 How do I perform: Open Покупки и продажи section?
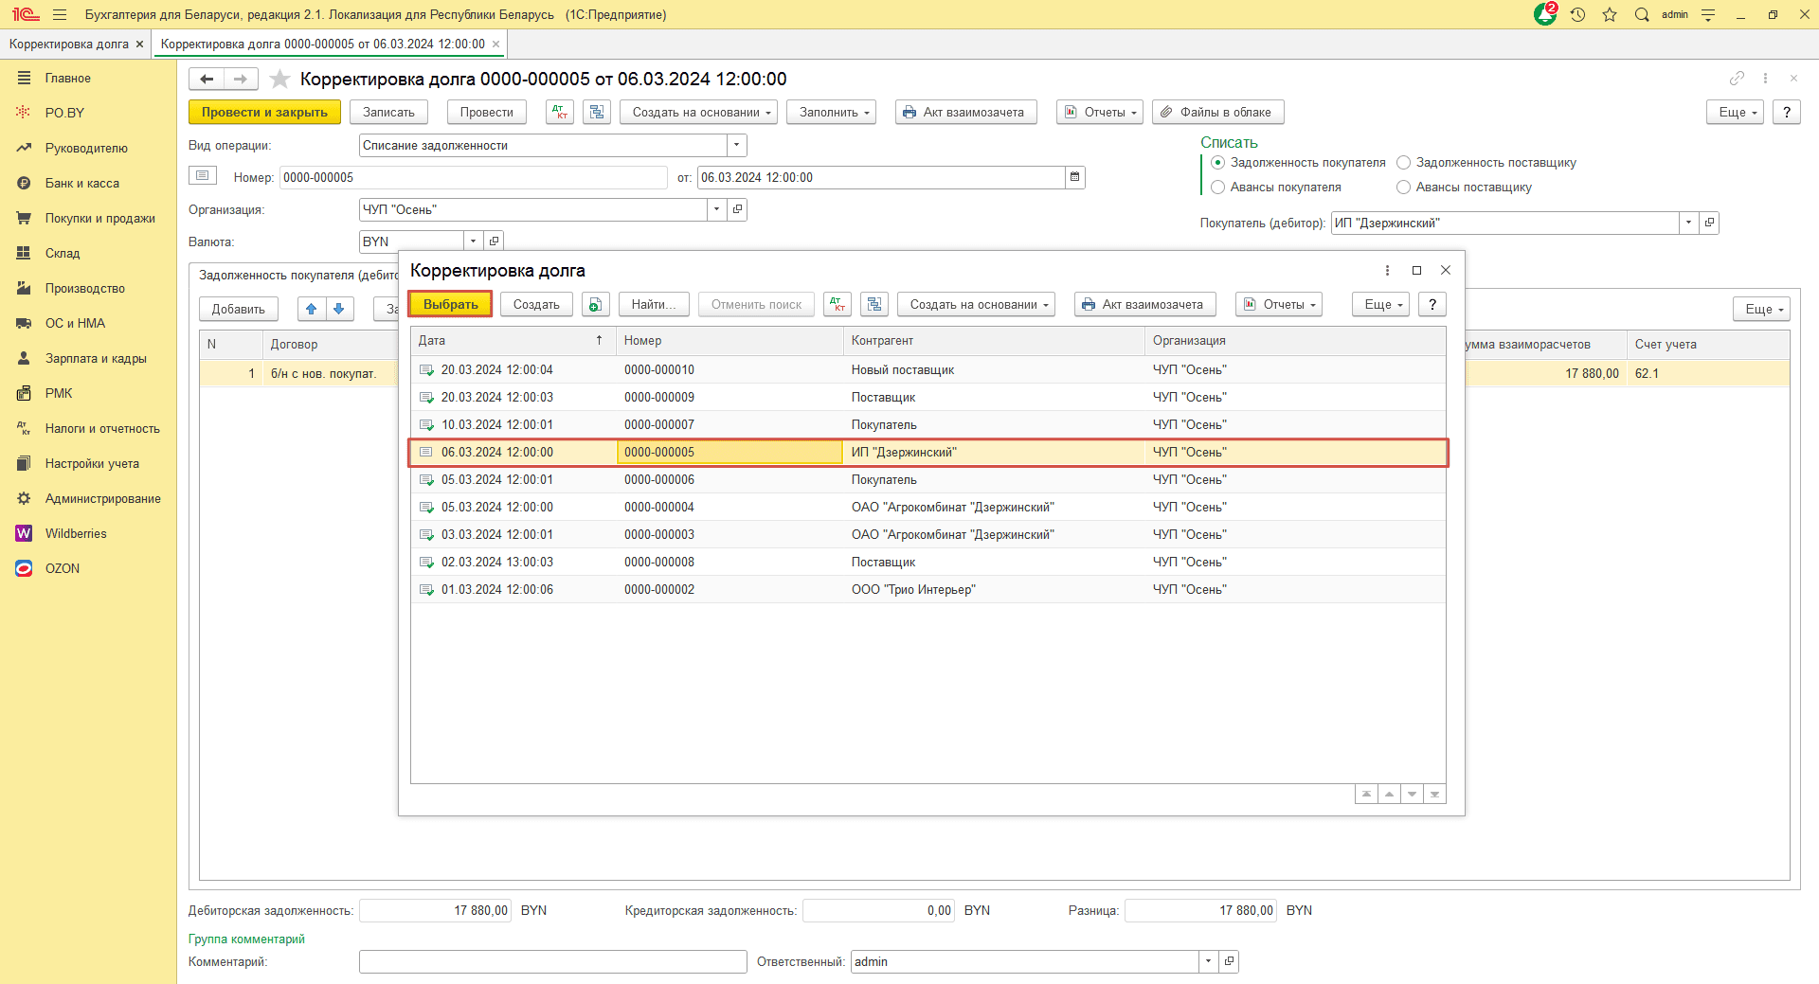(x=100, y=218)
